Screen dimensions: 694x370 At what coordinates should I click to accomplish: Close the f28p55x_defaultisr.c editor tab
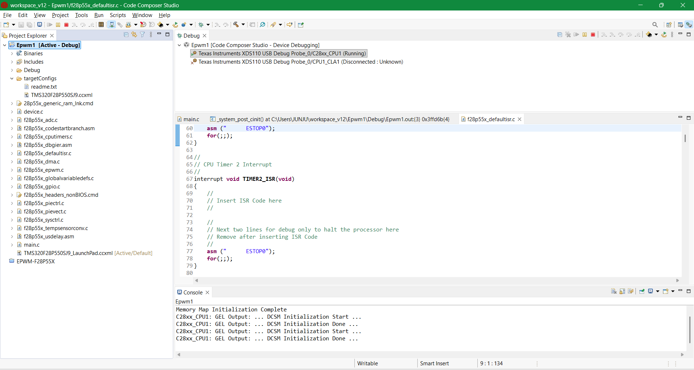pyautogui.click(x=520, y=119)
